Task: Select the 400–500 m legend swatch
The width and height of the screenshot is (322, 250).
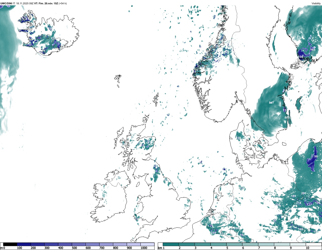Action: click(x=65, y=244)
